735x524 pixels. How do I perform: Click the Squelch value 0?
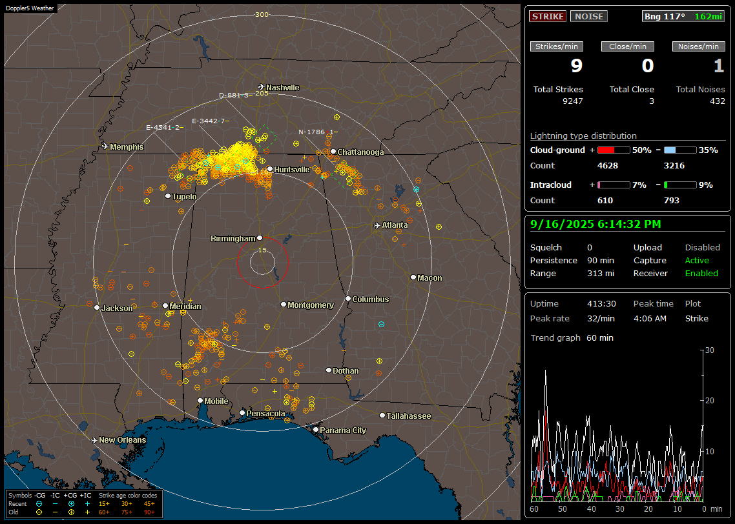point(590,248)
